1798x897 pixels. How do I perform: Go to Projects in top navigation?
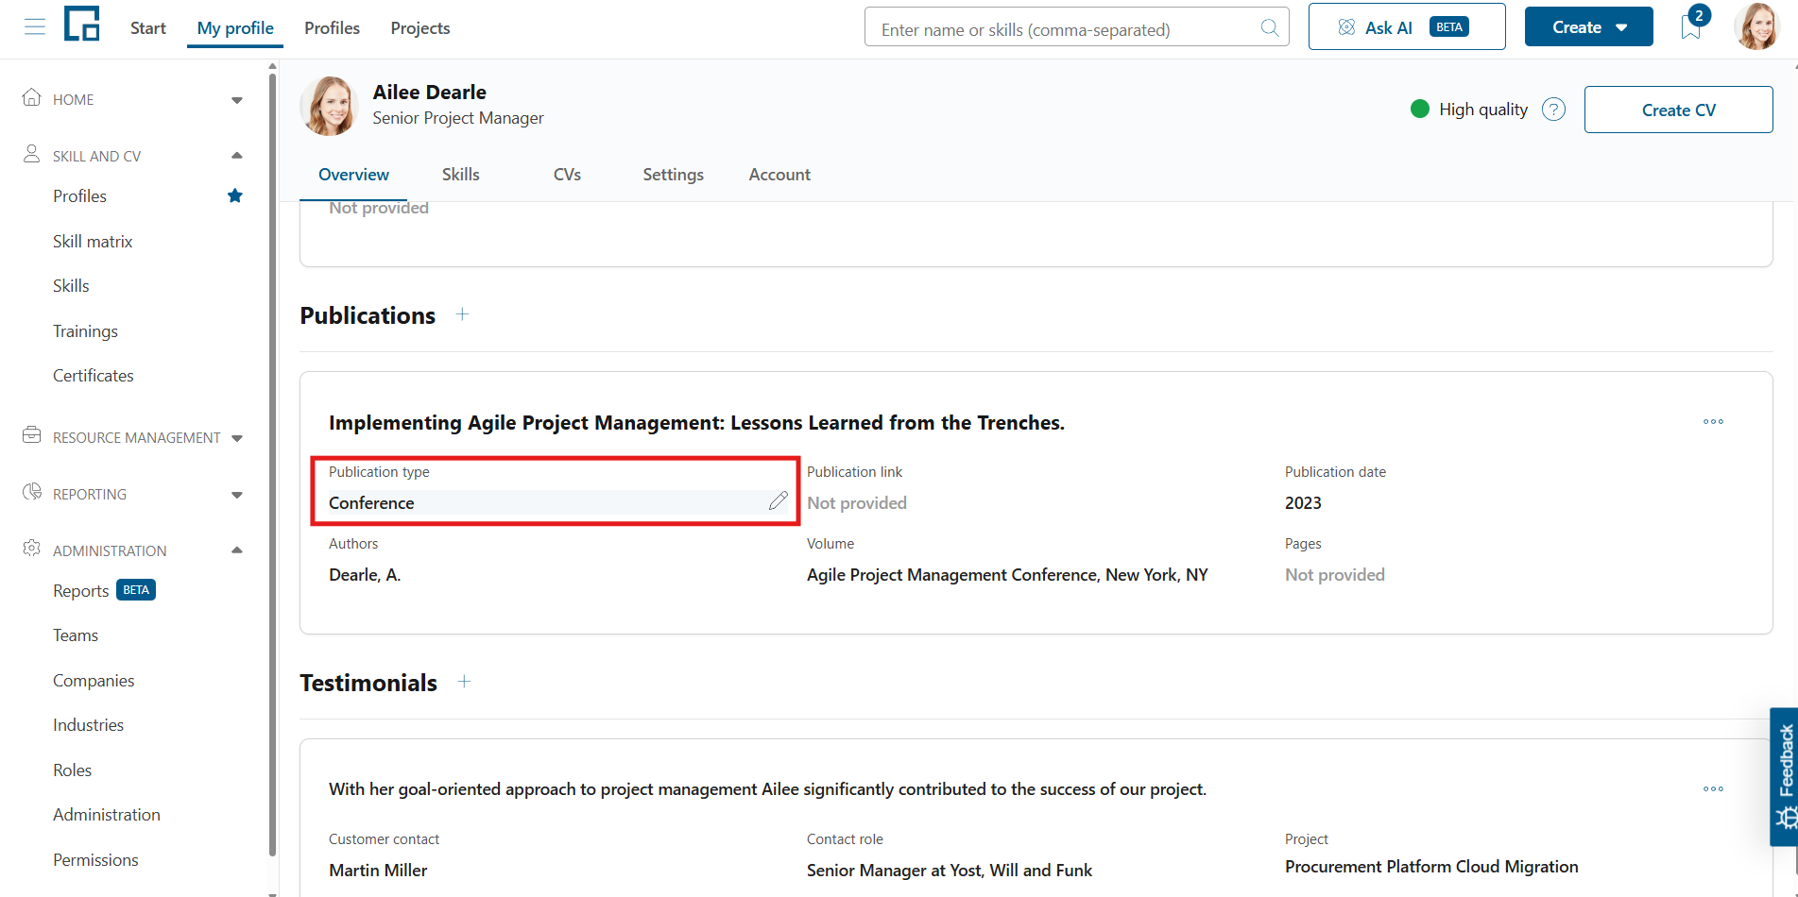420,28
